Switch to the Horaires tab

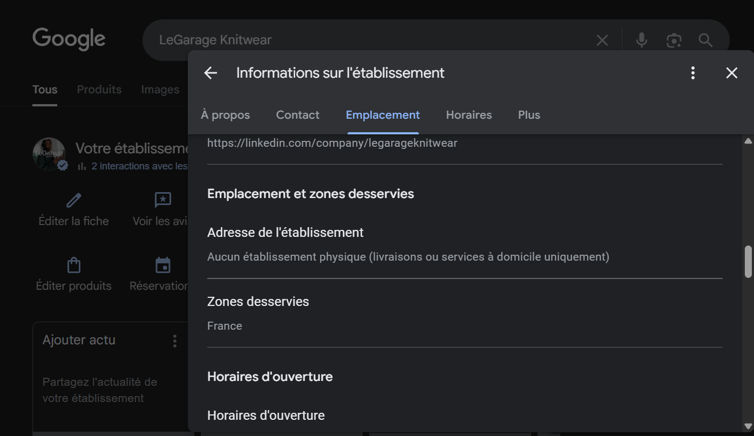(x=468, y=115)
